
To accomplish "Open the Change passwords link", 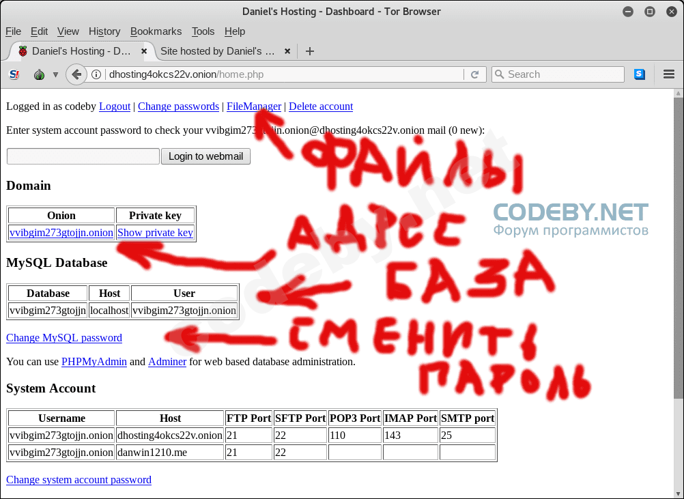I will (178, 106).
